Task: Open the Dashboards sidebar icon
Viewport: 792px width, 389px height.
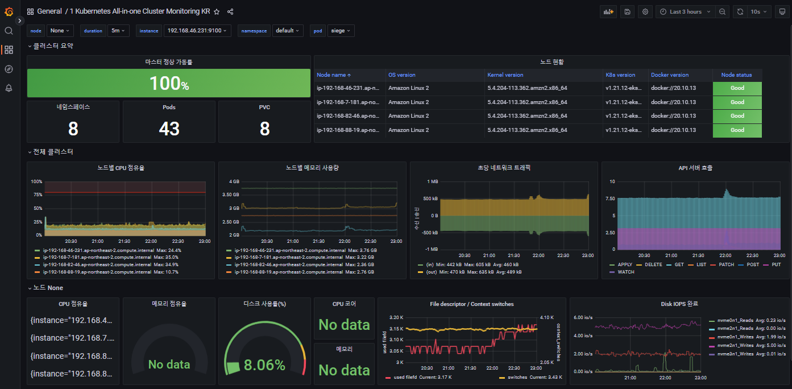Action: click(x=9, y=50)
